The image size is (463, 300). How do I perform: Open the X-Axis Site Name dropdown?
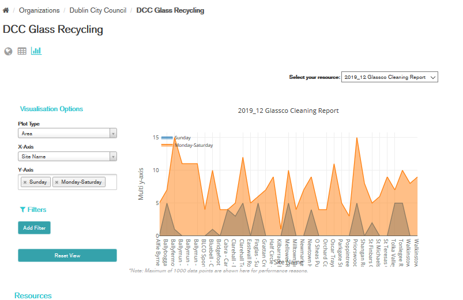click(67, 157)
